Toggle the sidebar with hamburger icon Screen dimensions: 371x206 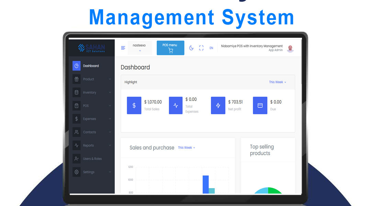(x=123, y=48)
